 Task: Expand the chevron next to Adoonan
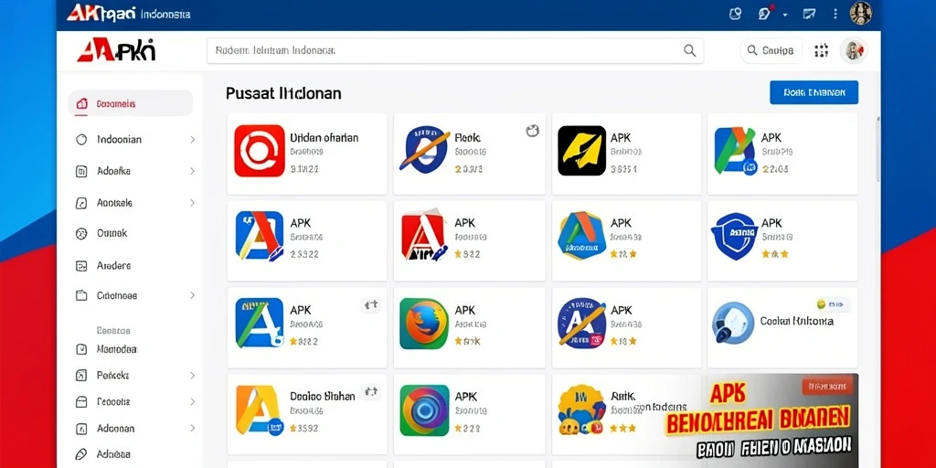tap(192, 428)
